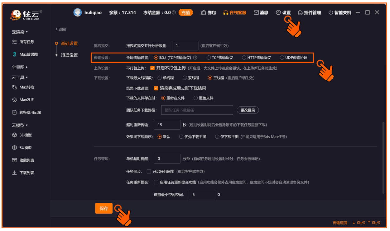Open 消息 messages envelope icon
The width and height of the screenshot is (390, 231).
[x=256, y=12]
